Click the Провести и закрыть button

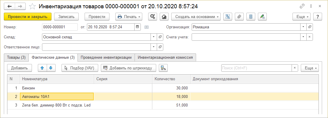pyautogui.click(x=28, y=17)
